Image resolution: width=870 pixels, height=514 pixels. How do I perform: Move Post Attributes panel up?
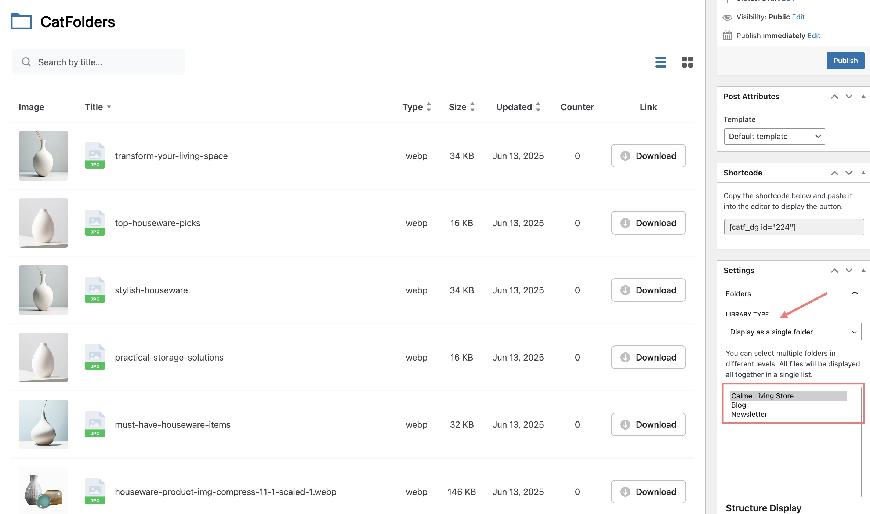[x=834, y=97]
